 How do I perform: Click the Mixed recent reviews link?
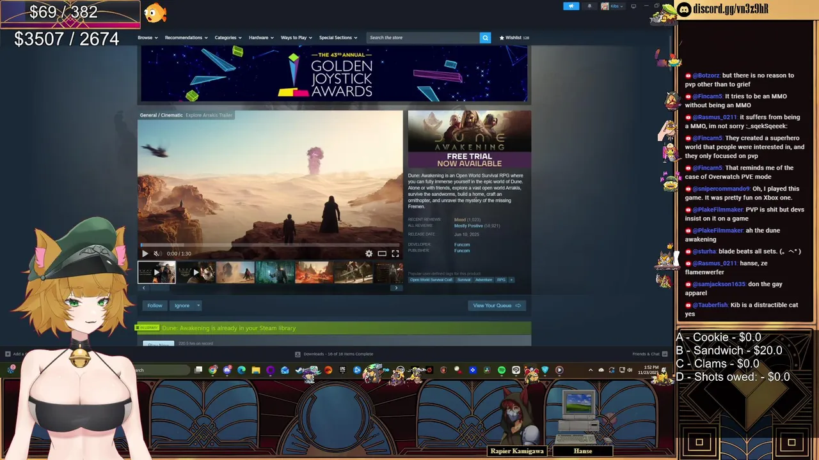click(459, 220)
